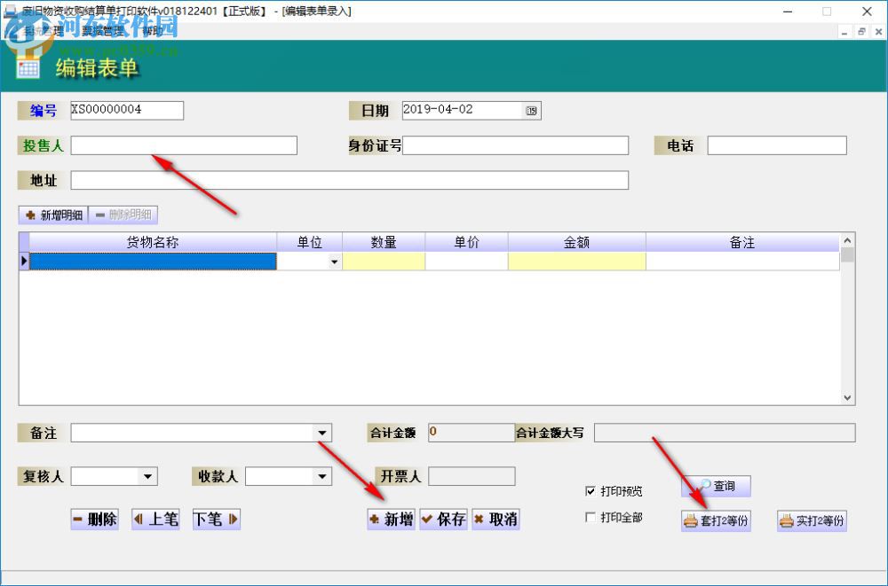
Task: Expand the 单位 dropdown in first row
Action: (334, 262)
